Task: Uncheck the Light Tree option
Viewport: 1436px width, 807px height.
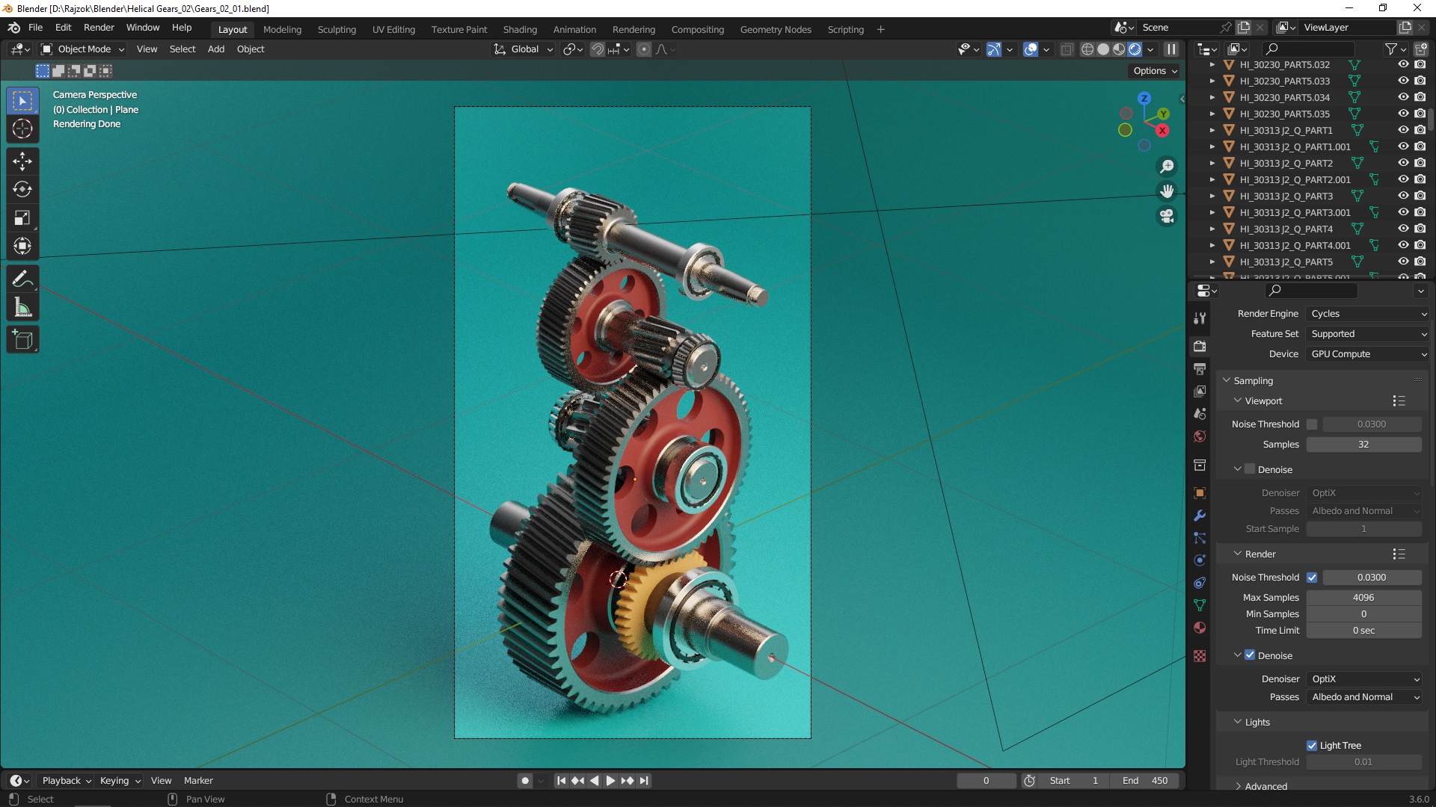Action: (1312, 746)
